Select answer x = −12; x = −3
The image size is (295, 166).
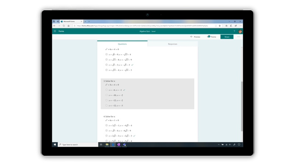tap(107, 106)
